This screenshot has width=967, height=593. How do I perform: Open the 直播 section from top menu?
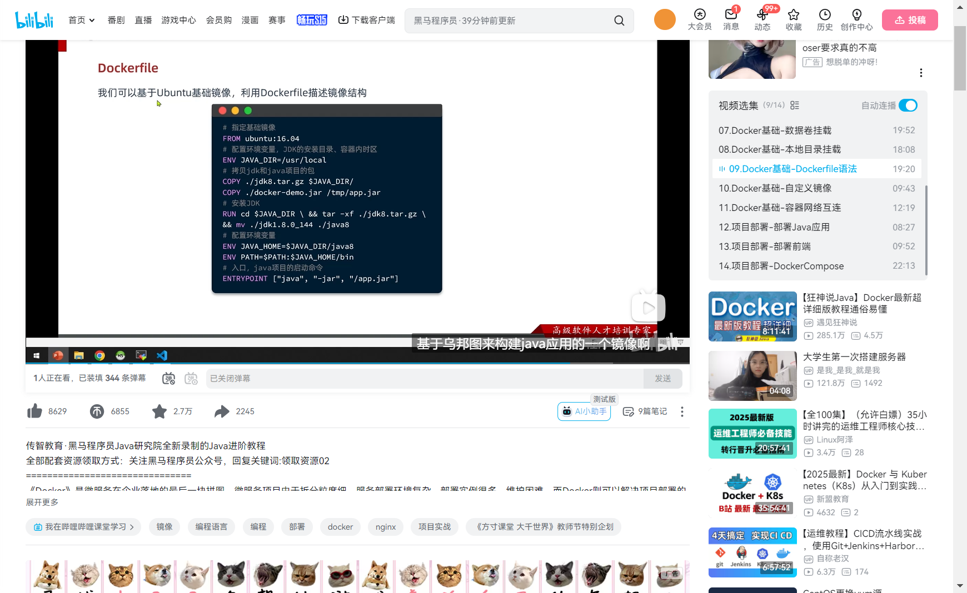point(143,19)
